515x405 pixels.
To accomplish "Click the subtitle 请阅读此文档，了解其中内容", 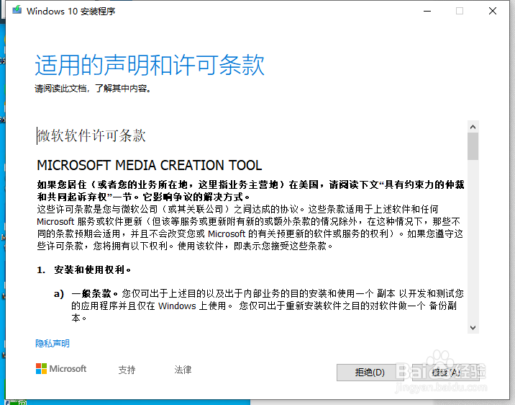I will [x=93, y=89].
